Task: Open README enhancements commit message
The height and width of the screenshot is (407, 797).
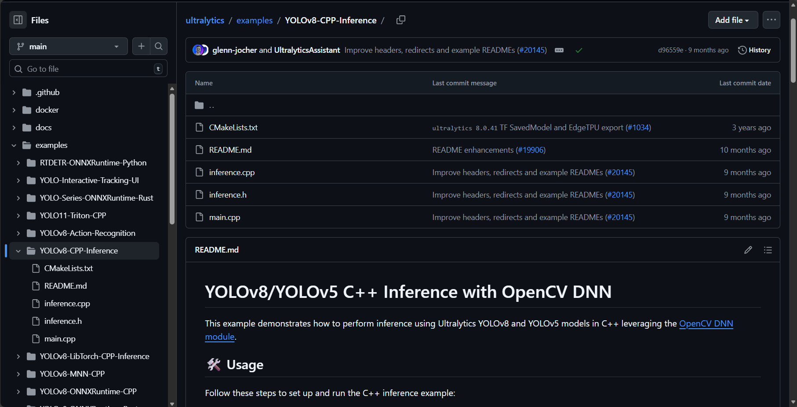Action: pyautogui.click(x=473, y=150)
